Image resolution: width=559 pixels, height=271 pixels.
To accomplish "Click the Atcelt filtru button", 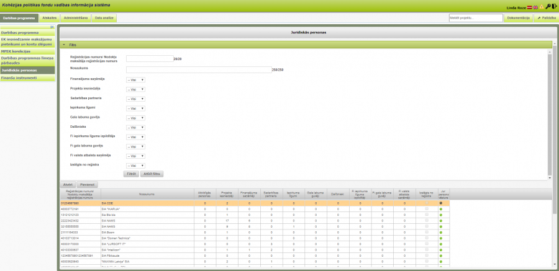I will point(152,175).
